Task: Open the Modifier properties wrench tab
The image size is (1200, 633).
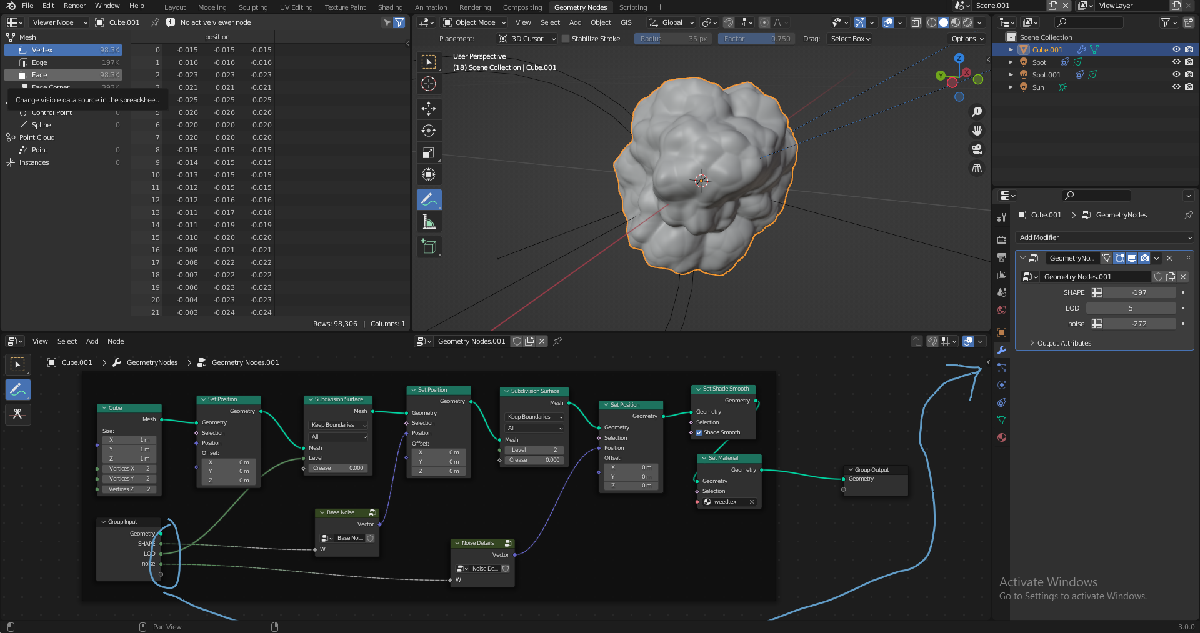Action: [1002, 350]
